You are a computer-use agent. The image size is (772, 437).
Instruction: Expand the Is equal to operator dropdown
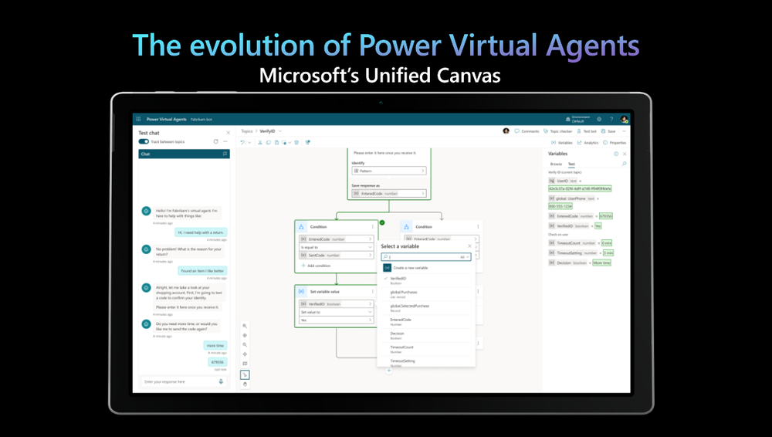[337, 247]
